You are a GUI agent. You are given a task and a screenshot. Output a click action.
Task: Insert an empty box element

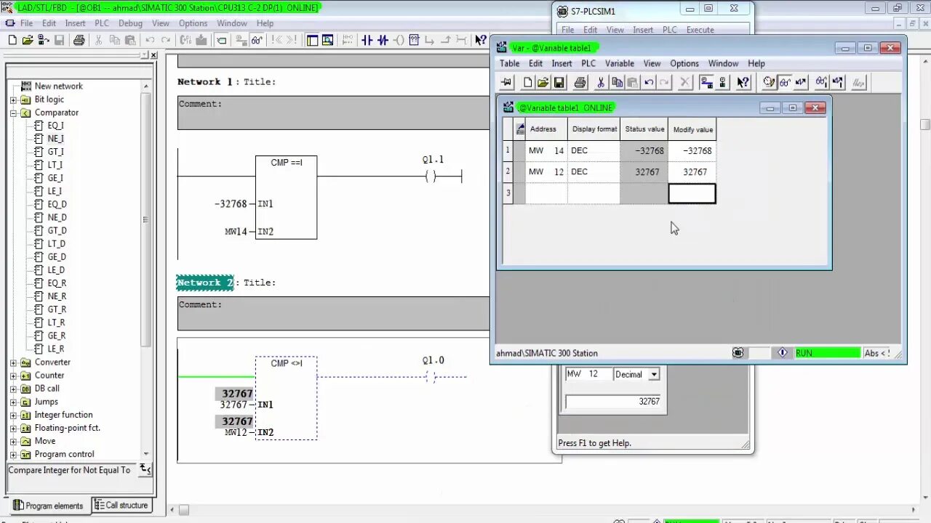tap(414, 40)
